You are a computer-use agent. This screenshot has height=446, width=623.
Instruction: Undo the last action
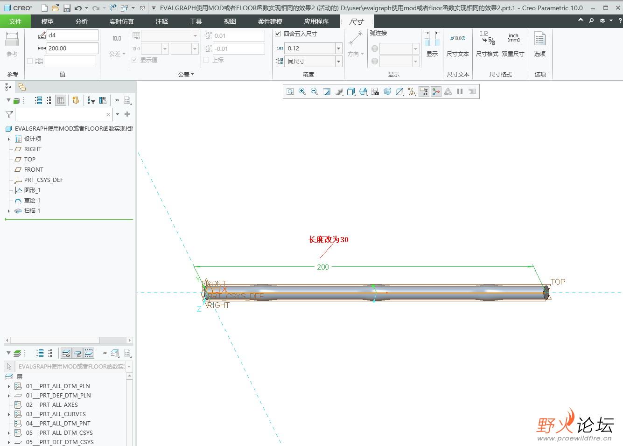(78, 8)
